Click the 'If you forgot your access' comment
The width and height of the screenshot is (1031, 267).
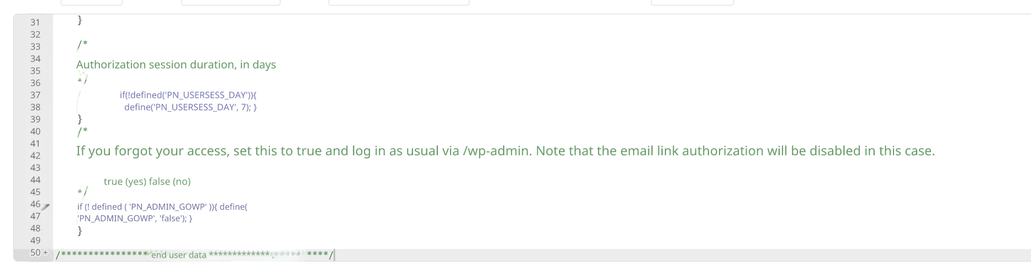[x=505, y=151]
